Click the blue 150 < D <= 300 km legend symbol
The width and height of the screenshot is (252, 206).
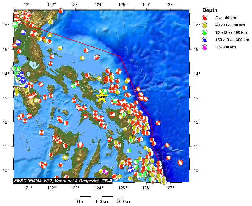click(205, 40)
